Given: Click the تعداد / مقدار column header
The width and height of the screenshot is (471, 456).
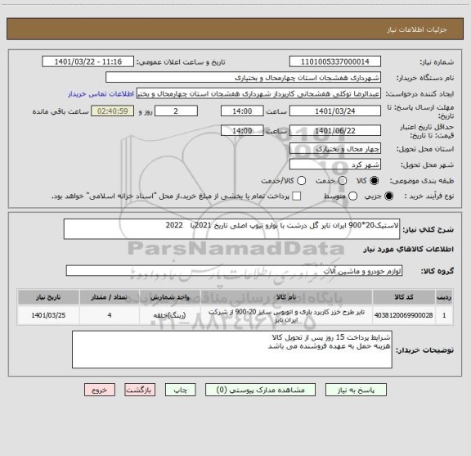Looking at the screenshot, I should pos(110,297).
